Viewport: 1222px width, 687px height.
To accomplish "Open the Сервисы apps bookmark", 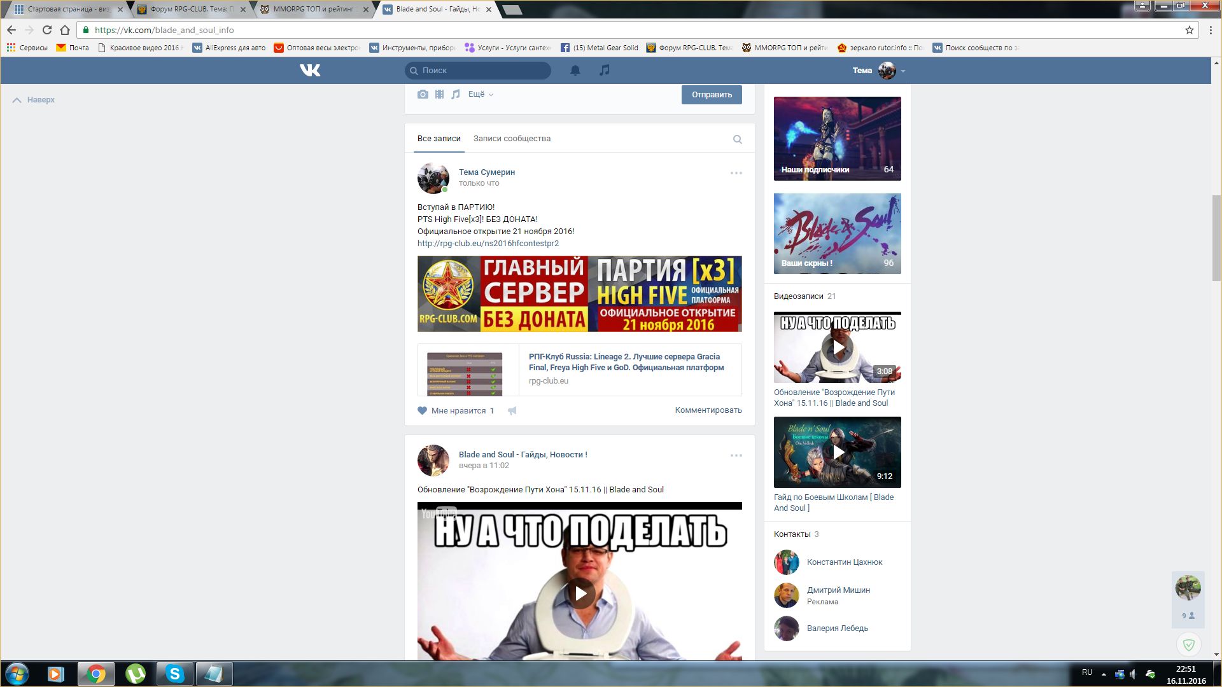I will click(27, 48).
